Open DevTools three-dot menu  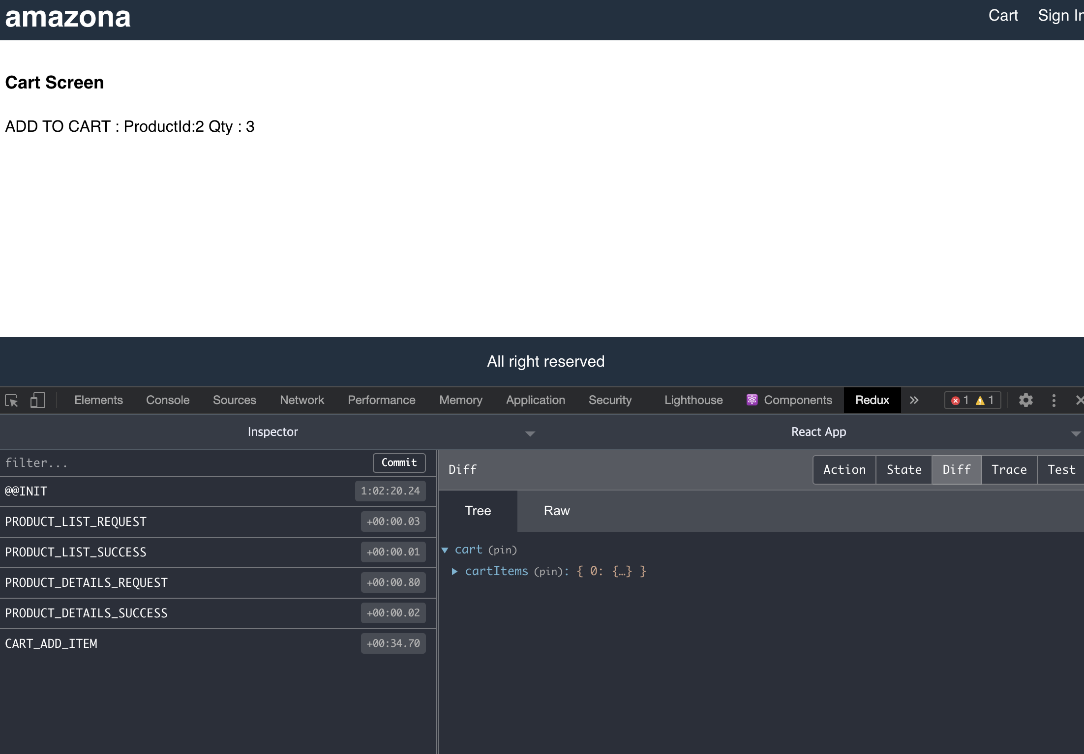pos(1054,401)
